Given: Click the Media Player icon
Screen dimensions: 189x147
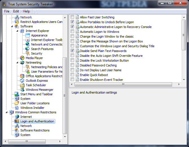Looking at the screenshot, I should (22, 58).
